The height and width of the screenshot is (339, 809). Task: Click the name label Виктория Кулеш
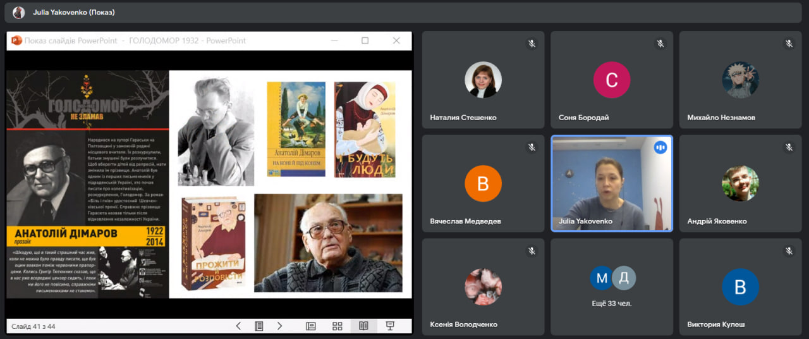click(716, 324)
